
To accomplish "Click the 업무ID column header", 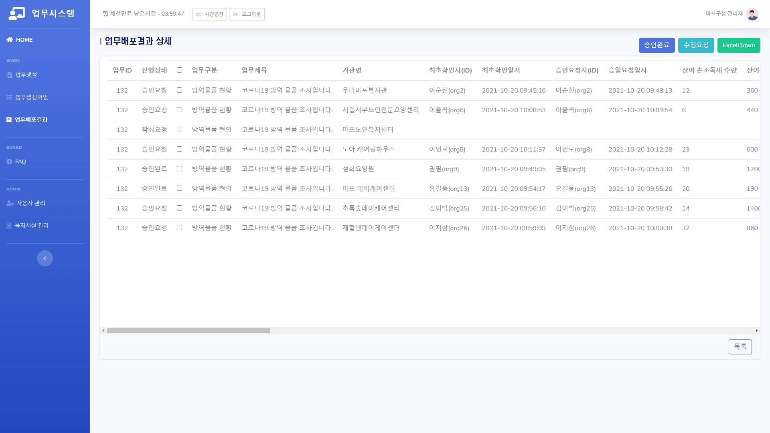I will pyautogui.click(x=122, y=70).
